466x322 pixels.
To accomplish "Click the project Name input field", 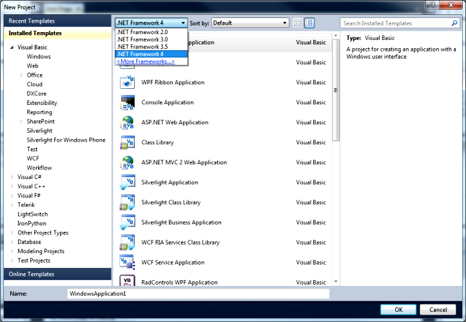I will 199,294.
